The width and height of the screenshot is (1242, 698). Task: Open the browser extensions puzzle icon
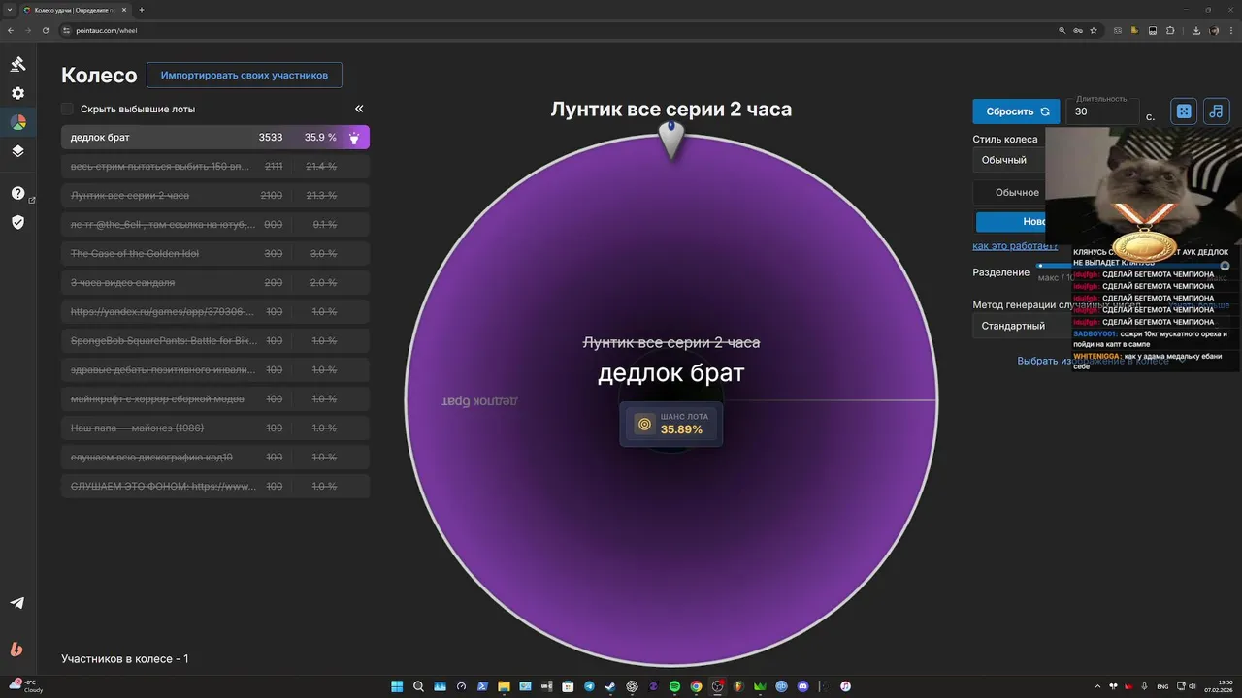click(1171, 30)
